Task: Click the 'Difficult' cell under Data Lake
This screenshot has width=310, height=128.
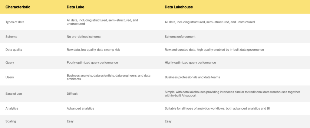Action: tap(72, 94)
